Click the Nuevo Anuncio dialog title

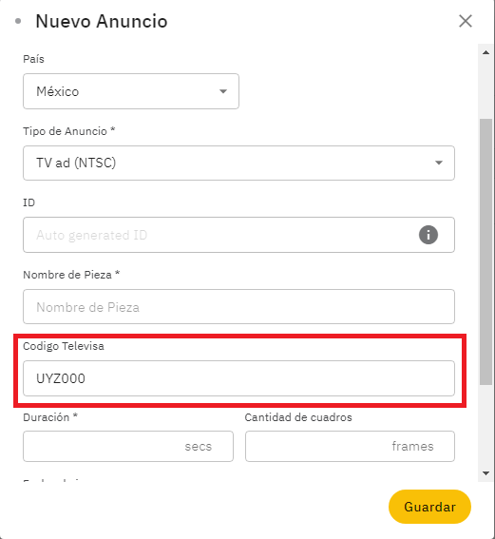pyautogui.click(x=102, y=21)
